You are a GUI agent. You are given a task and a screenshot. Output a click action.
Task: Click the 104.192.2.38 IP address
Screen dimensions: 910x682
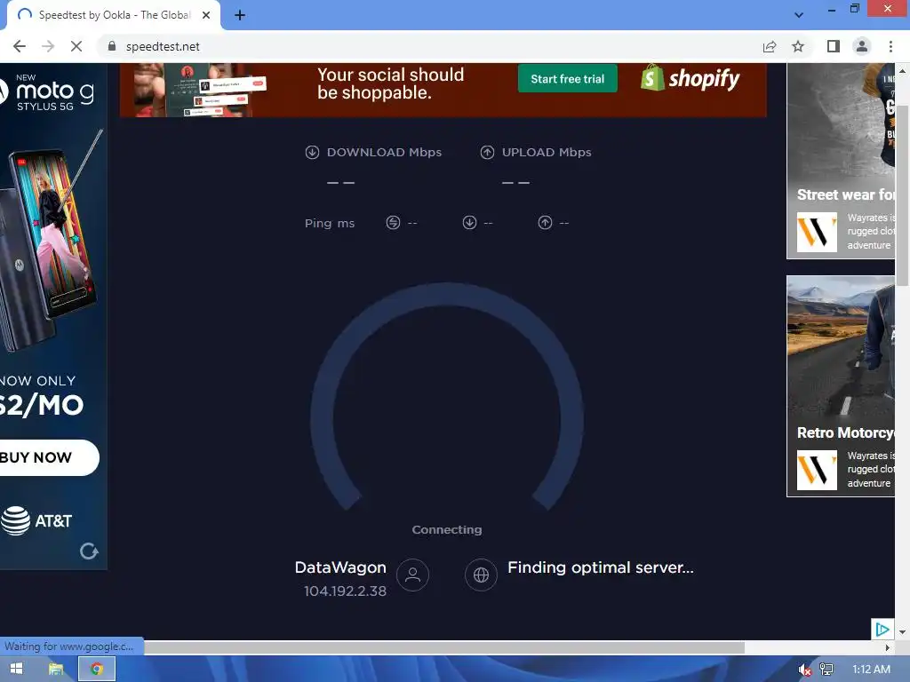pos(345,591)
